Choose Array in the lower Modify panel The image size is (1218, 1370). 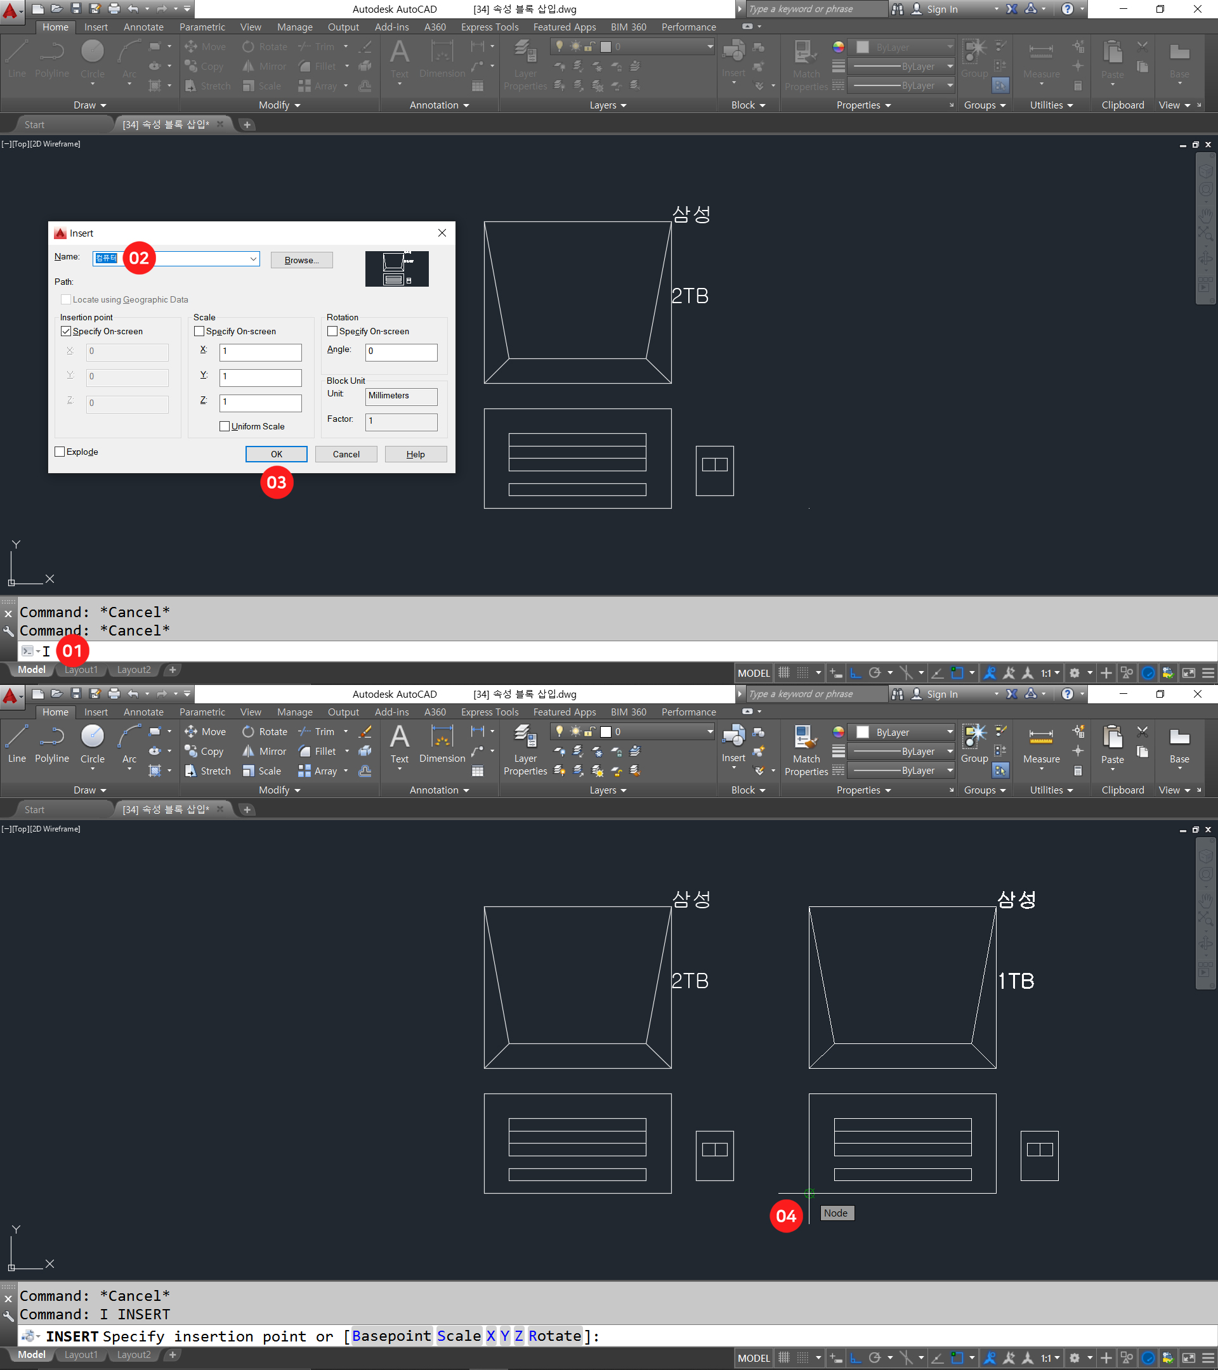tap(318, 771)
